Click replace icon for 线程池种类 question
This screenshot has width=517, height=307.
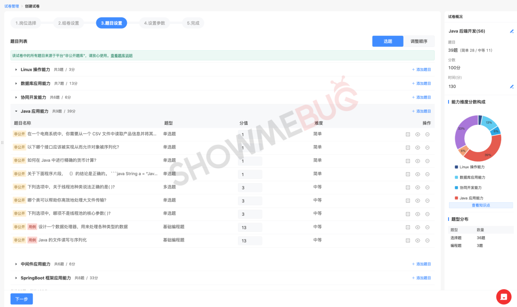[x=408, y=187]
